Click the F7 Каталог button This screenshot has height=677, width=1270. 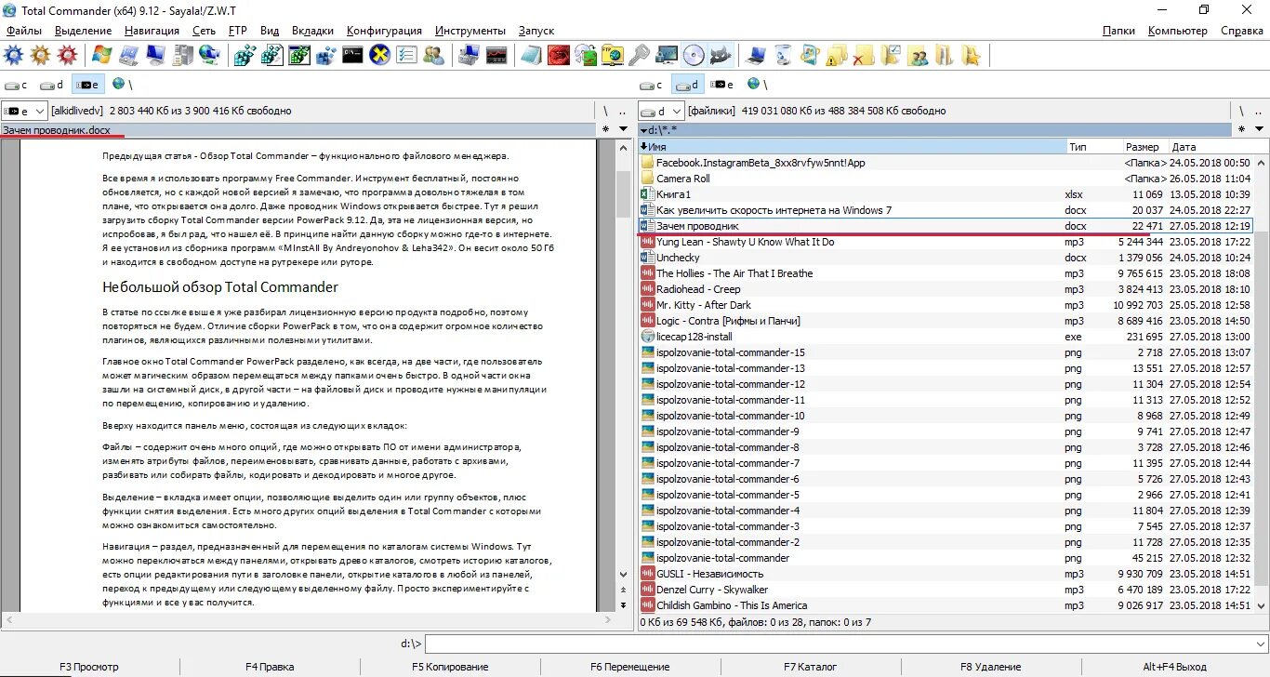click(811, 667)
